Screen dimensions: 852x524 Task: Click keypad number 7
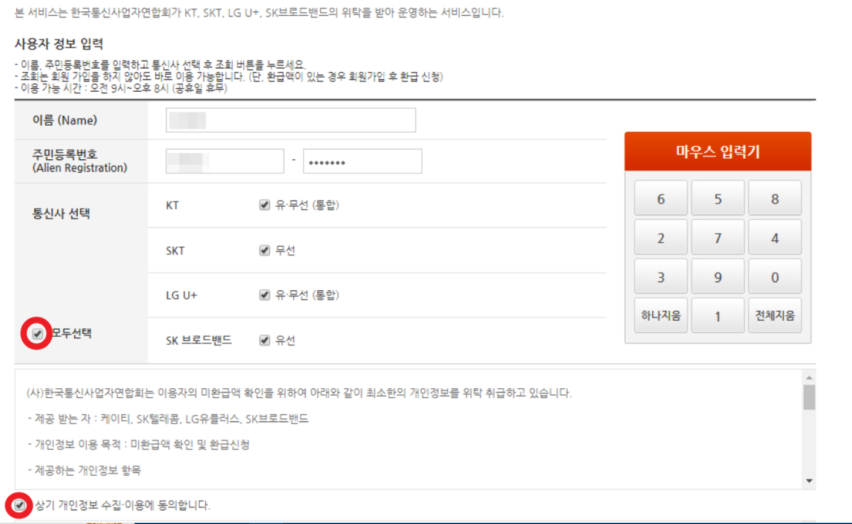pyautogui.click(x=718, y=237)
